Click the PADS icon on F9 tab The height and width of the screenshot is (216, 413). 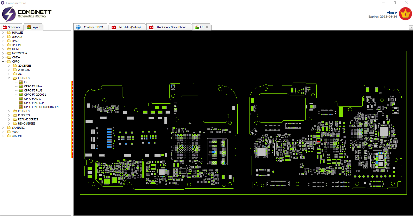click(x=197, y=27)
